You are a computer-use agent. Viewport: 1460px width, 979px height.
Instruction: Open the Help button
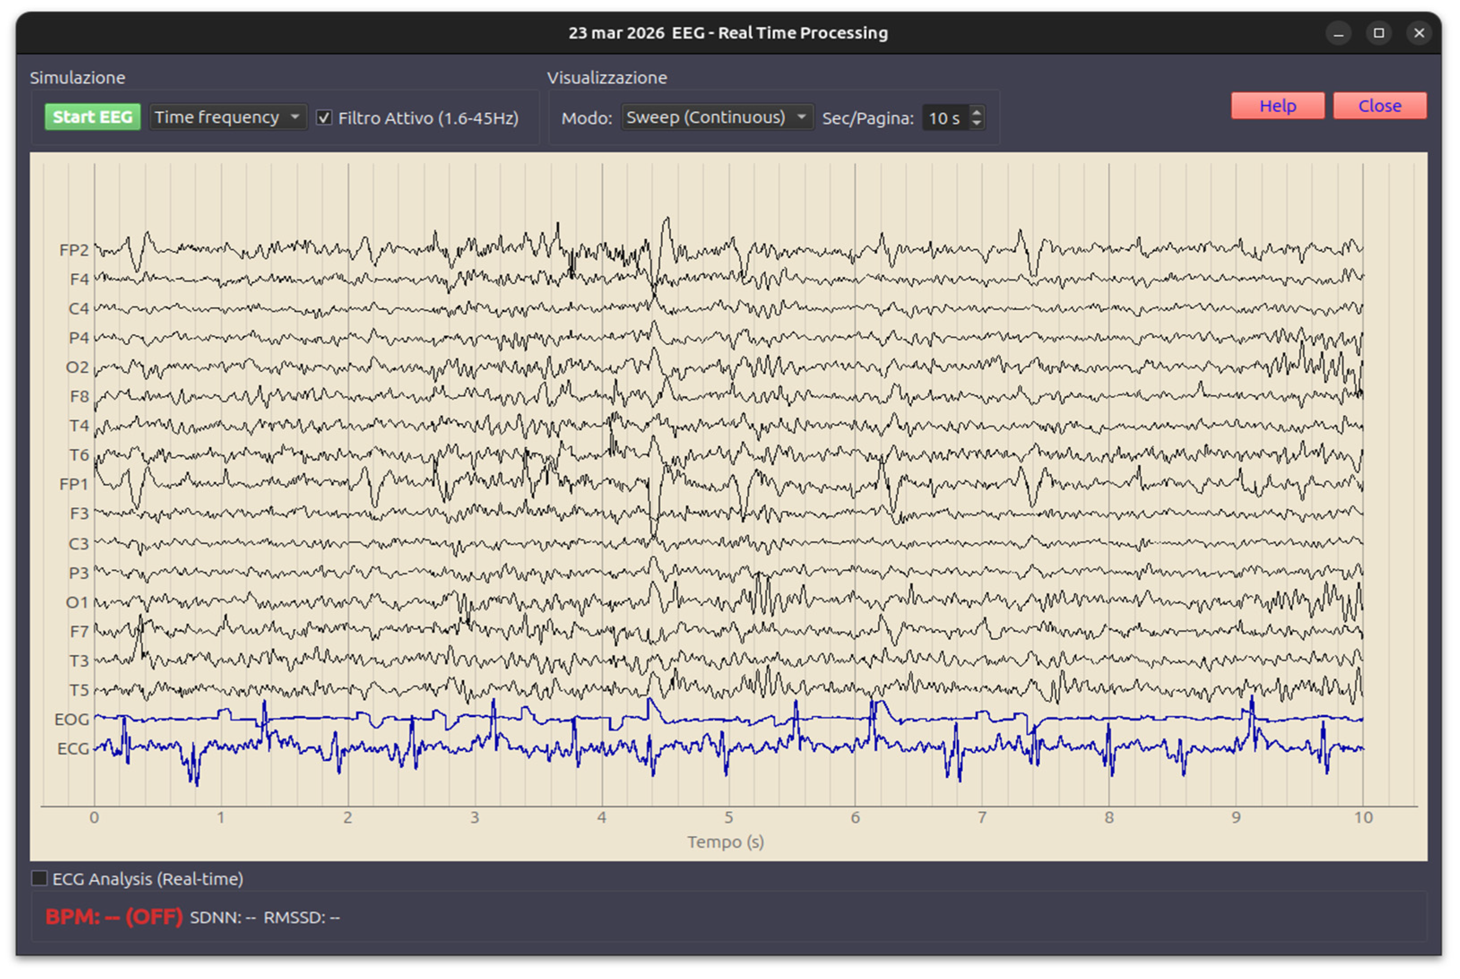(1278, 106)
